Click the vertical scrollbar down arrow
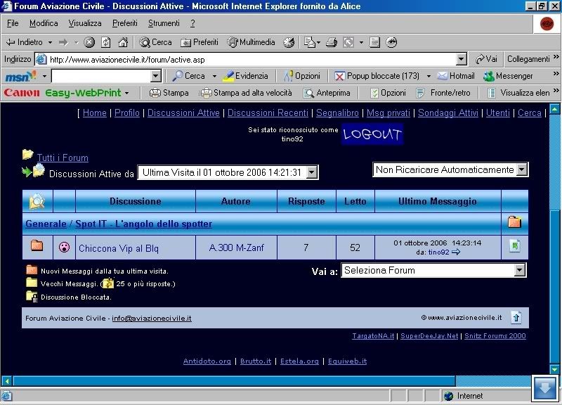 tap(555, 368)
